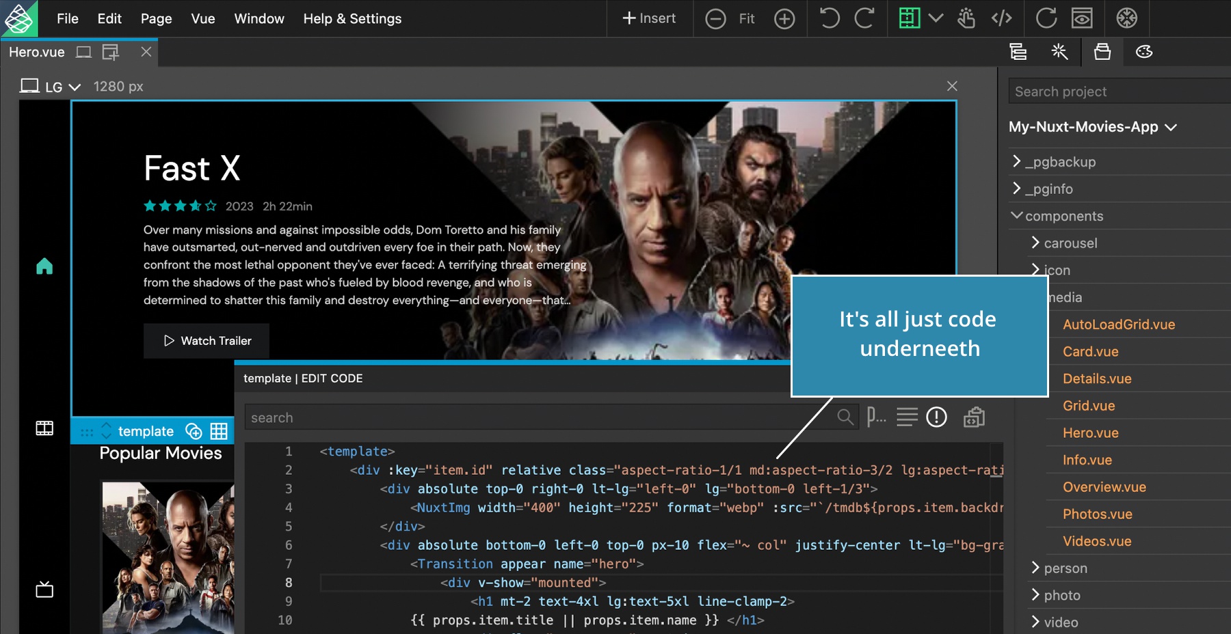Click the template element up-down selector arrows
The height and width of the screenshot is (634, 1231).
click(106, 431)
